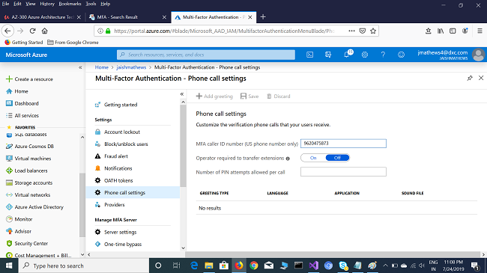Click the PIN attempts allowed field
This screenshot has width=487, height=273.
(x=343, y=172)
